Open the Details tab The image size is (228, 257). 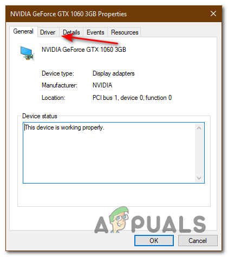pos(71,32)
